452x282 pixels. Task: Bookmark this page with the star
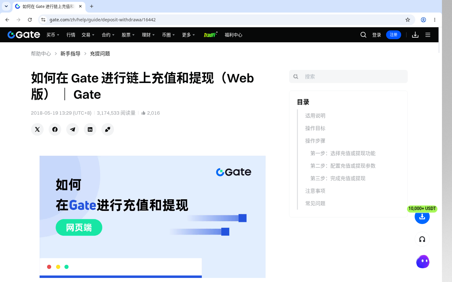click(408, 20)
